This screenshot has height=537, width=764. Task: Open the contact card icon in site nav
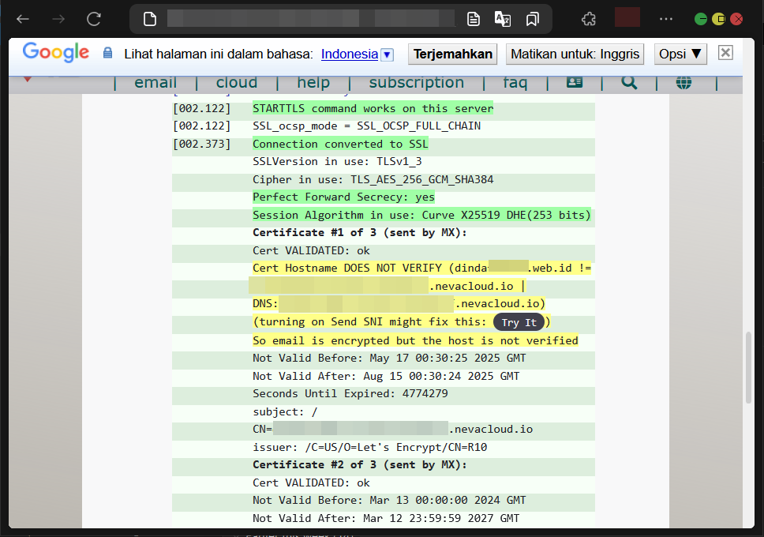click(x=575, y=82)
